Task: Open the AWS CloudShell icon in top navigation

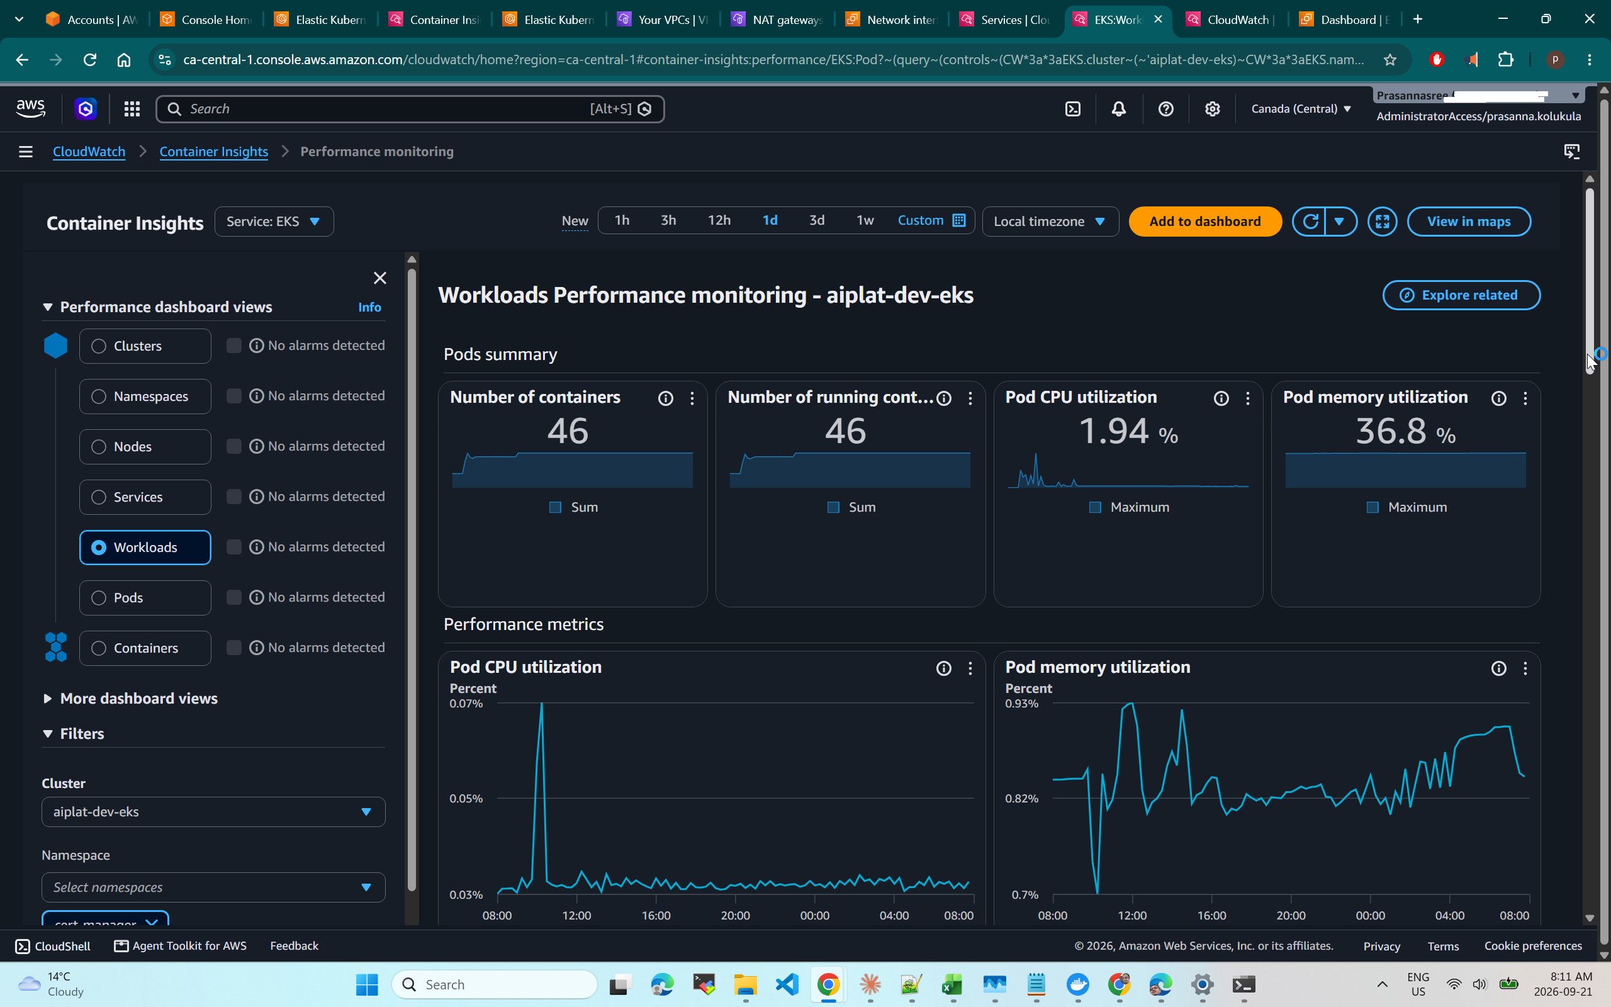Action: tap(1072, 108)
